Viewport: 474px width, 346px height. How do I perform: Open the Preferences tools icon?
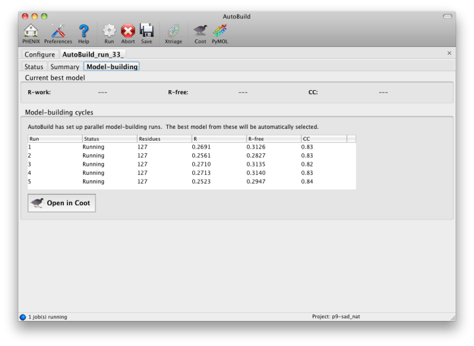(x=58, y=30)
